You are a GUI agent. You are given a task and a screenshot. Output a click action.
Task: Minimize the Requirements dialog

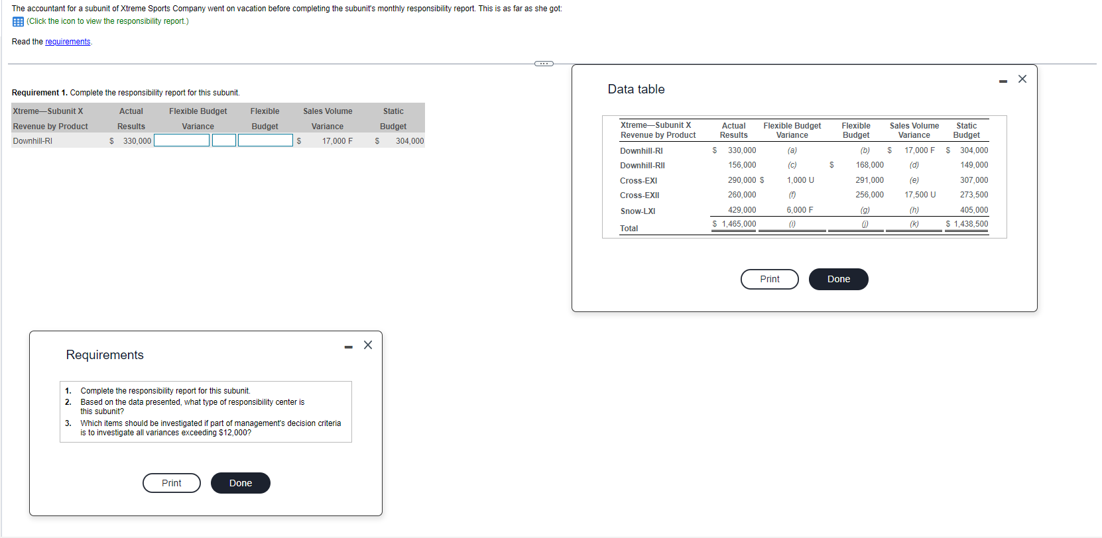point(349,347)
